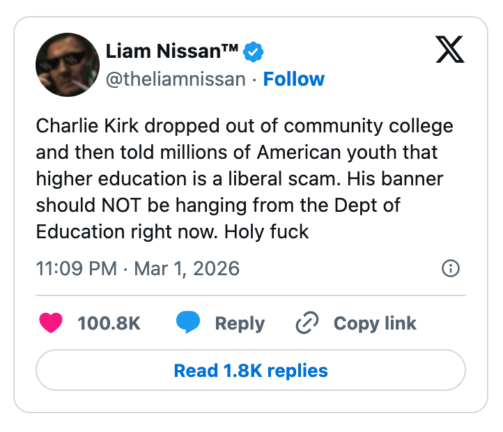Click the Copy link text label
The image size is (503, 432).
click(x=375, y=323)
